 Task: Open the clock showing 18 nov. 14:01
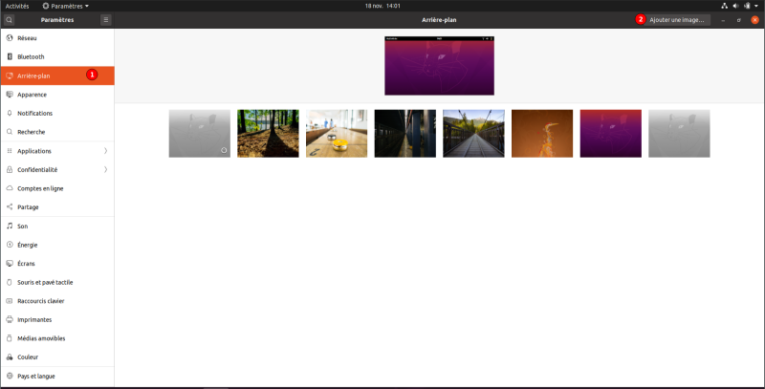pos(382,6)
